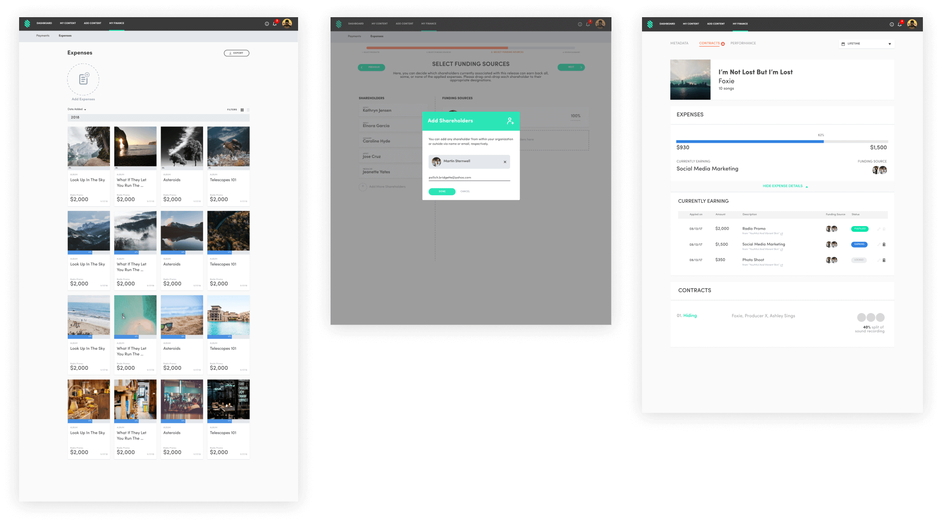Open the Performance tab
Viewport: 942px width, 523px height.
(x=743, y=43)
